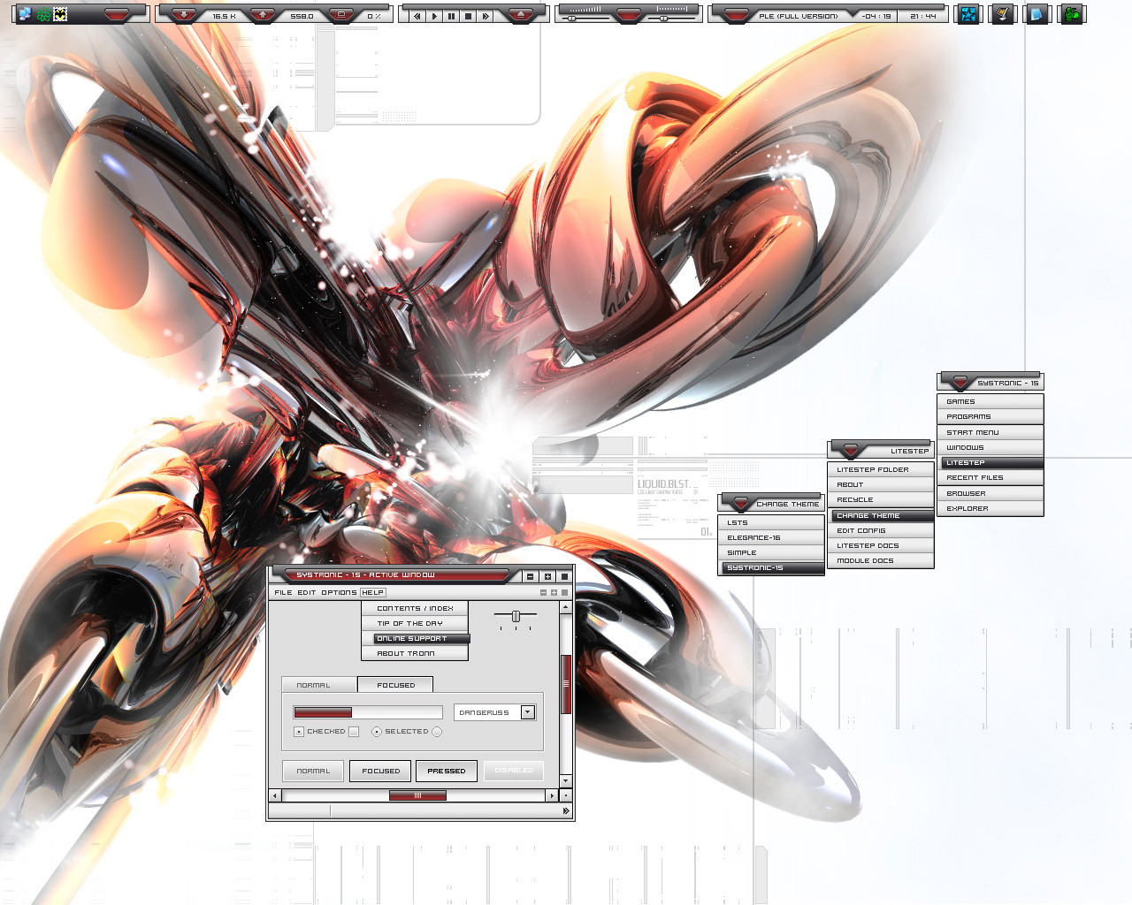Click the red CPU monitor icon

(340, 14)
